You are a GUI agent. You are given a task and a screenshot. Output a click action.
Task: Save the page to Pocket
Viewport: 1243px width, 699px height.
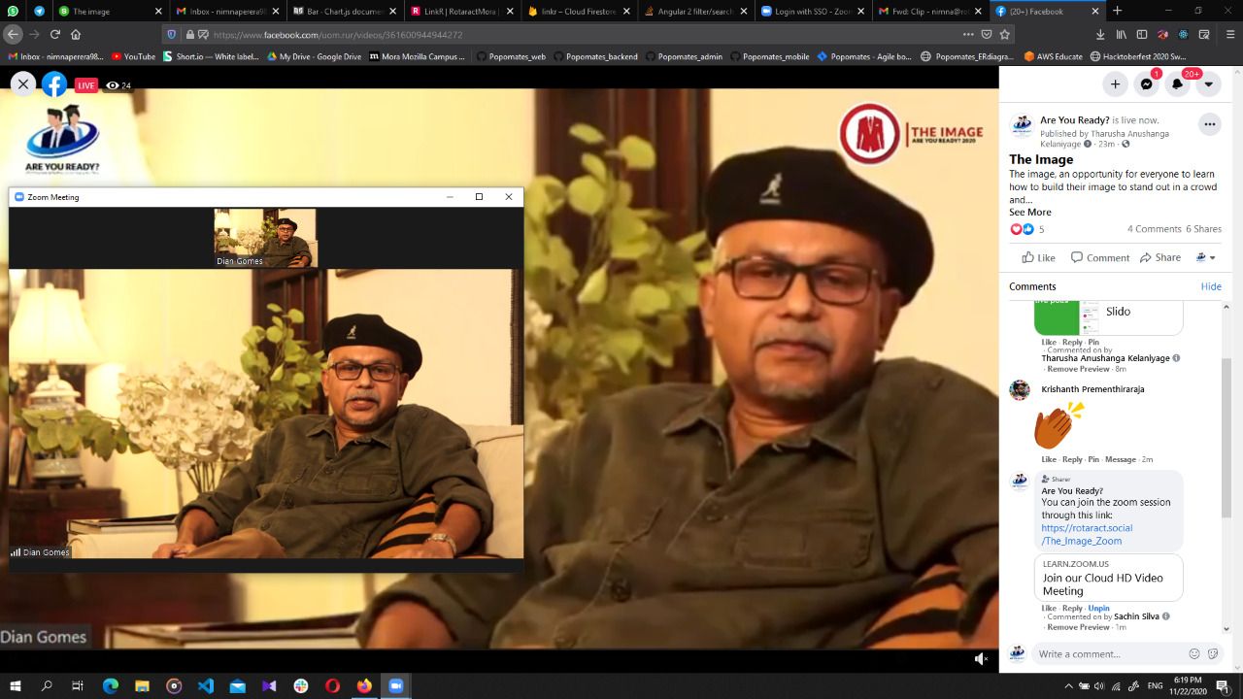[987, 34]
